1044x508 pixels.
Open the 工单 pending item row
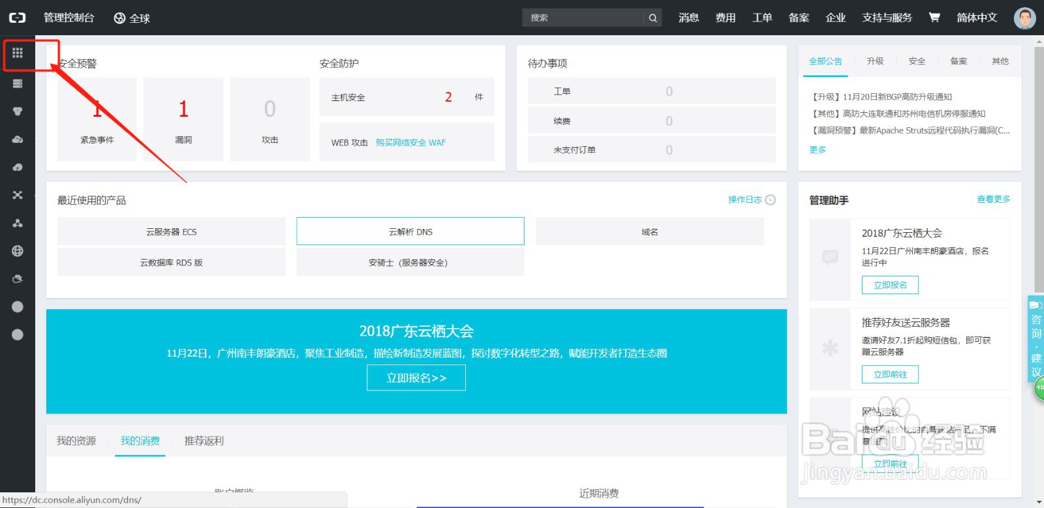[x=652, y=91]
